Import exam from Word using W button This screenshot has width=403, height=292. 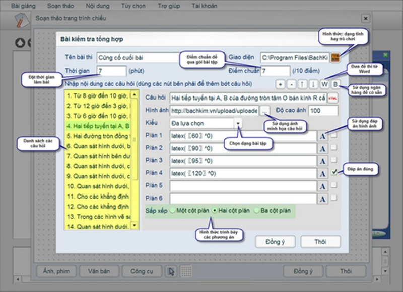tap(324, 84)
